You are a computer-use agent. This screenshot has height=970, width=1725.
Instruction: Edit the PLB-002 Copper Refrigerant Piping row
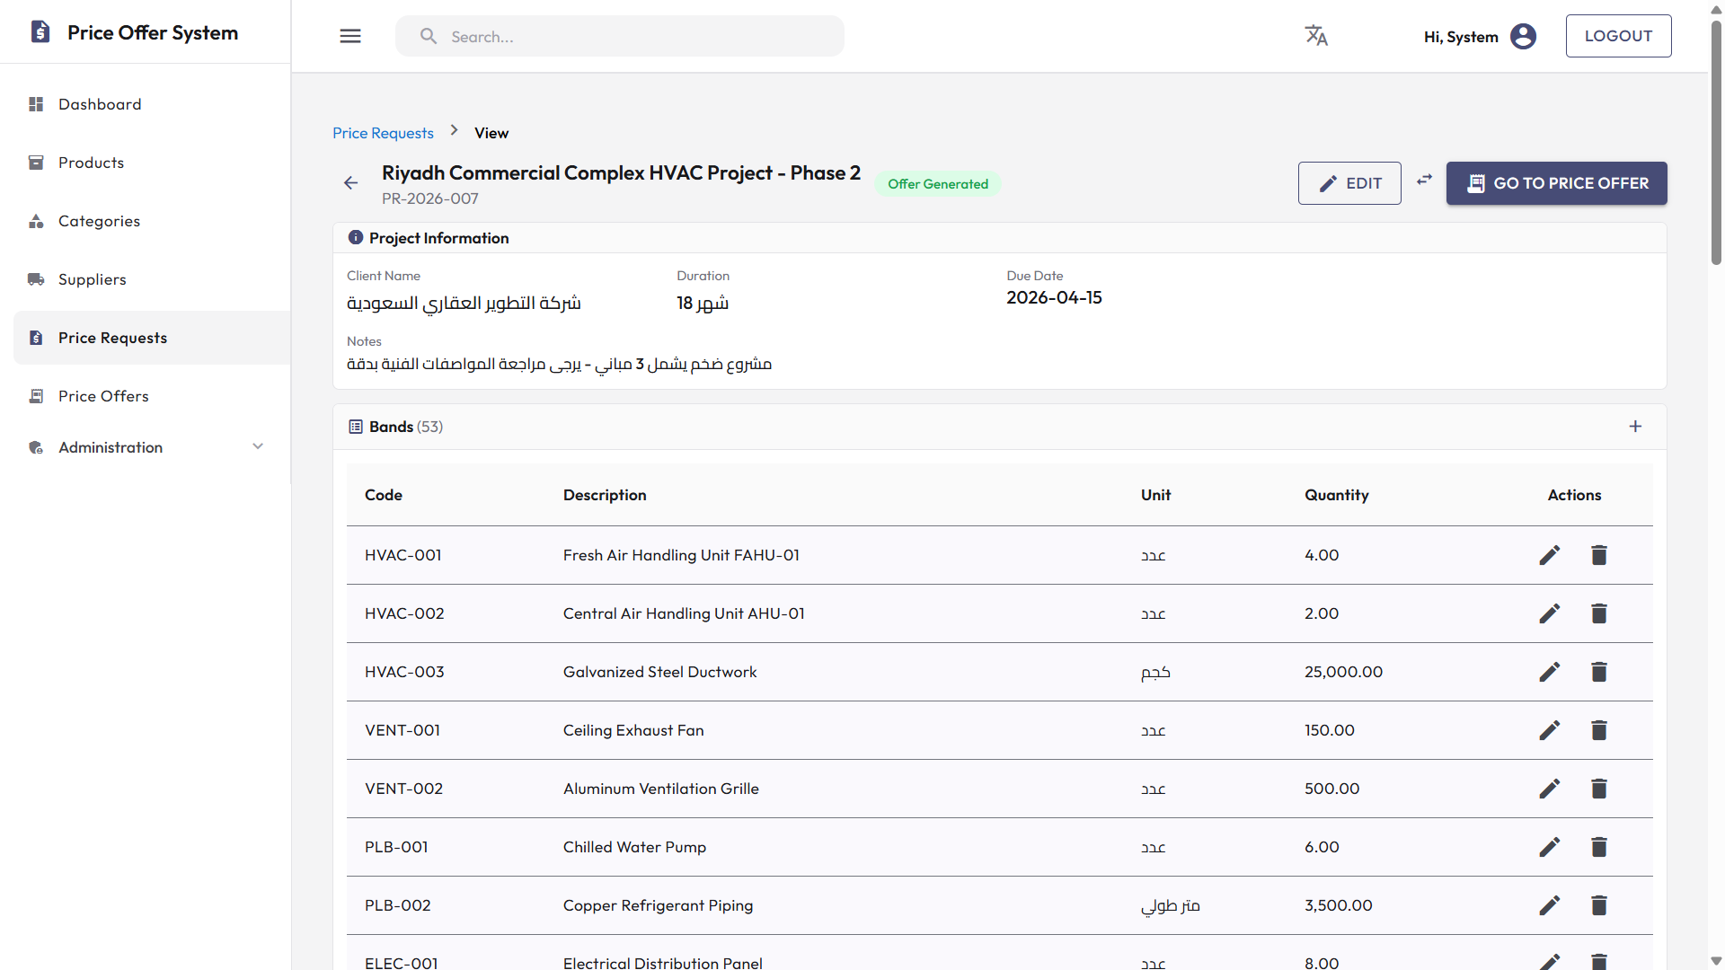click(1549, 904)
